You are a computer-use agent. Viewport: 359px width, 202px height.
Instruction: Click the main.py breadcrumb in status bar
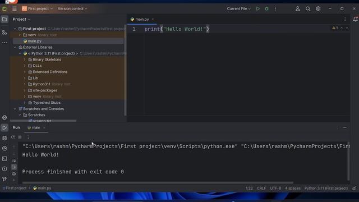tap(42, 188)
